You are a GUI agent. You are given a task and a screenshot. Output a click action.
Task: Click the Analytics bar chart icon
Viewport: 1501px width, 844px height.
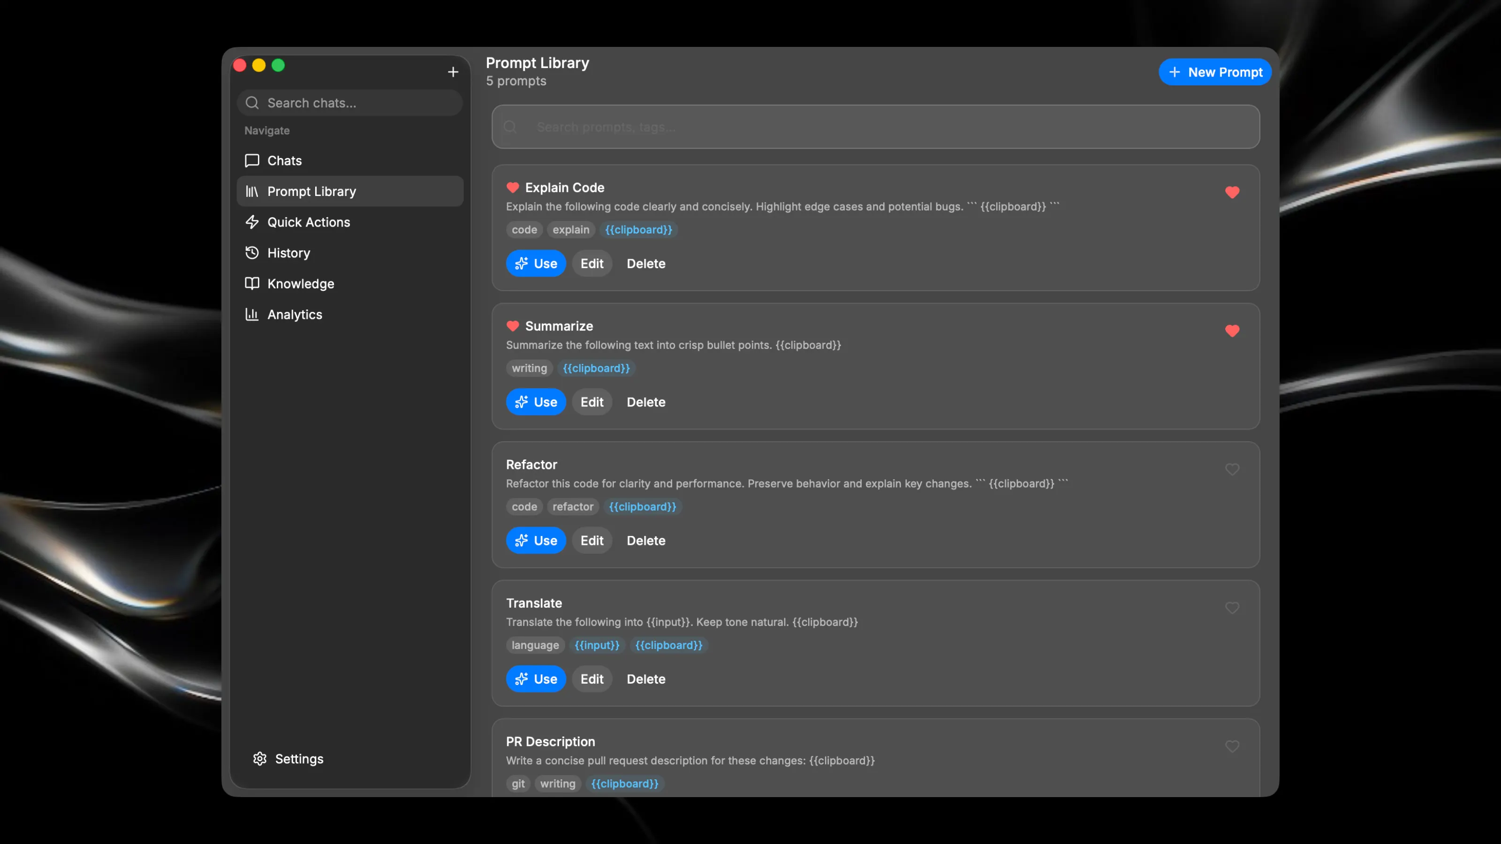click(252, 315)
